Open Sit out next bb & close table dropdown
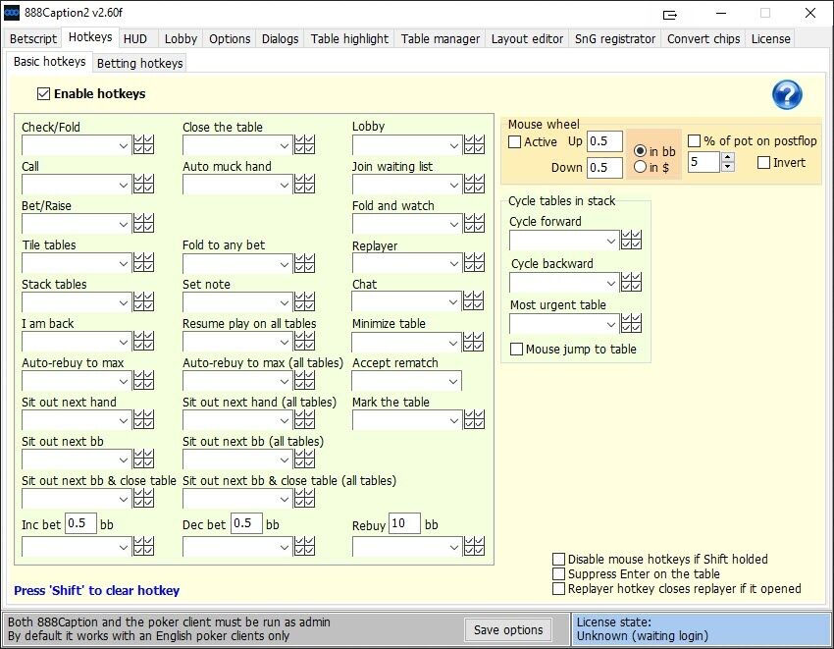834x649 pixels. [x=77, y=500]
